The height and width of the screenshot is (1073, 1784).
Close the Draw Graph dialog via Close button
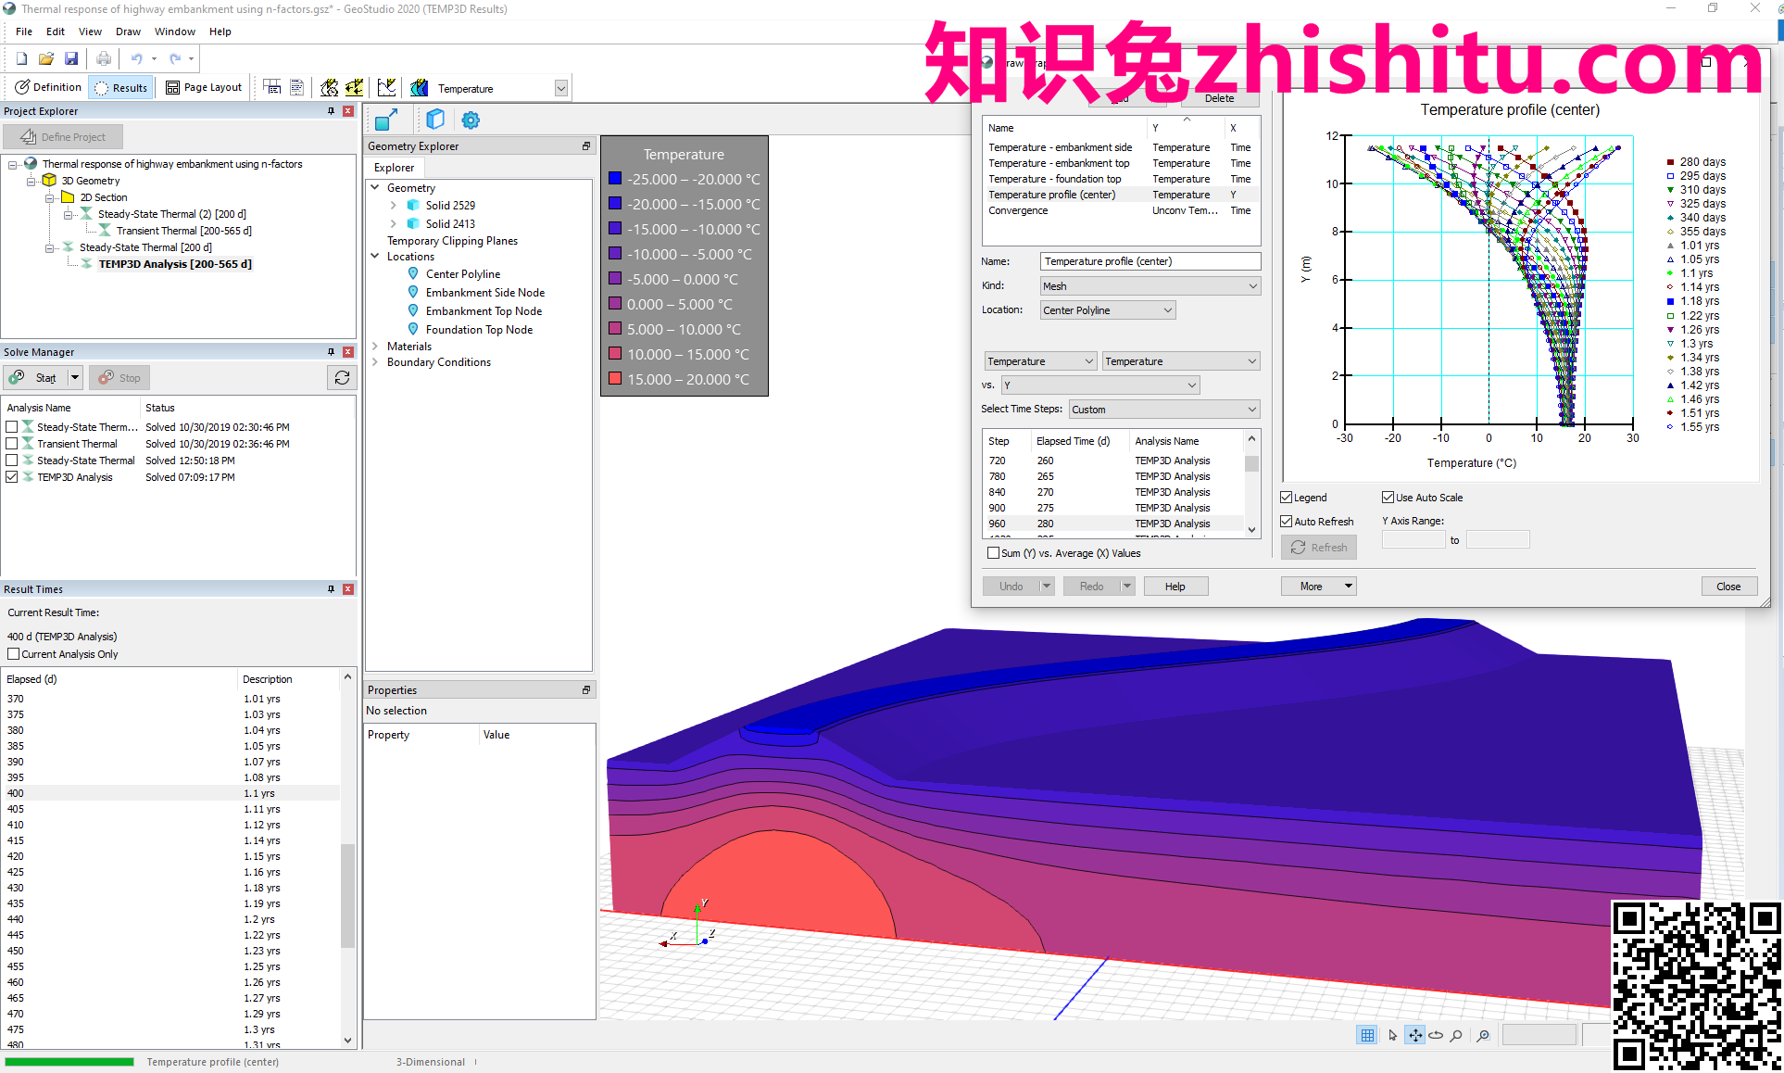tap(1728, 587)
